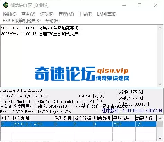Click the 队列数据 column header

[x=64, y=118]
